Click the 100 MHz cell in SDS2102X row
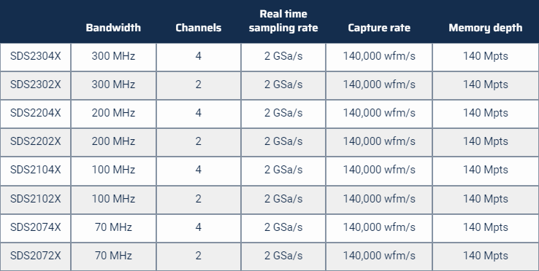Viewport: 539px width, 271px height. [113, 199]
